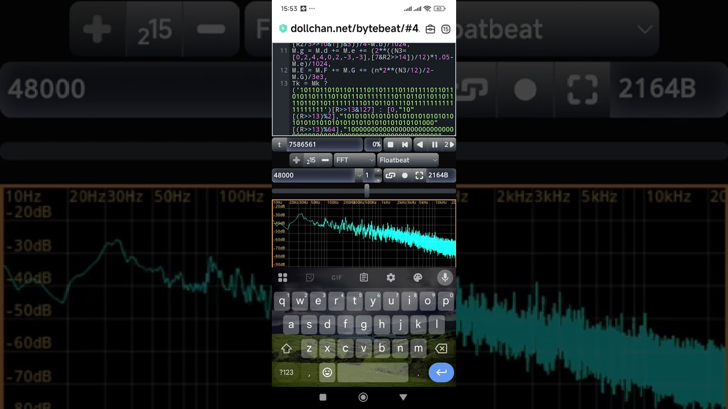Image resolution: width=728 pixels, height=409 pixels.
Task: Tap the z key on keyboard
Action: tap(309, 349)
